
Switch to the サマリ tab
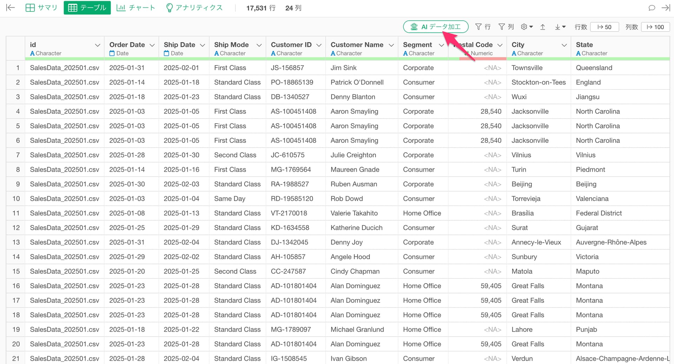41,8
